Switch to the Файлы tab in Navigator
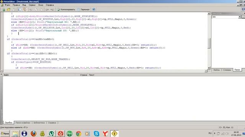This screenshot has width=245, height=137. tap(217, 70)
